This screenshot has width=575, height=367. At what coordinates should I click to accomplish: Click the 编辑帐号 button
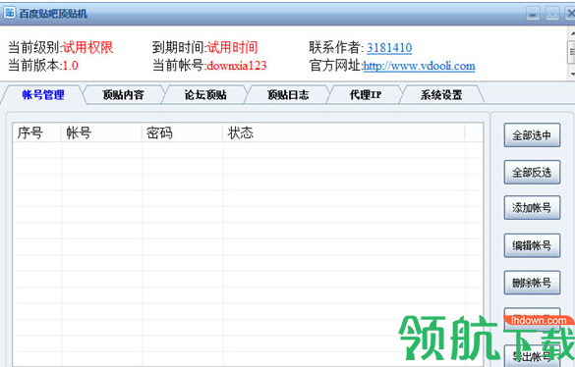(x=532, y=245)
